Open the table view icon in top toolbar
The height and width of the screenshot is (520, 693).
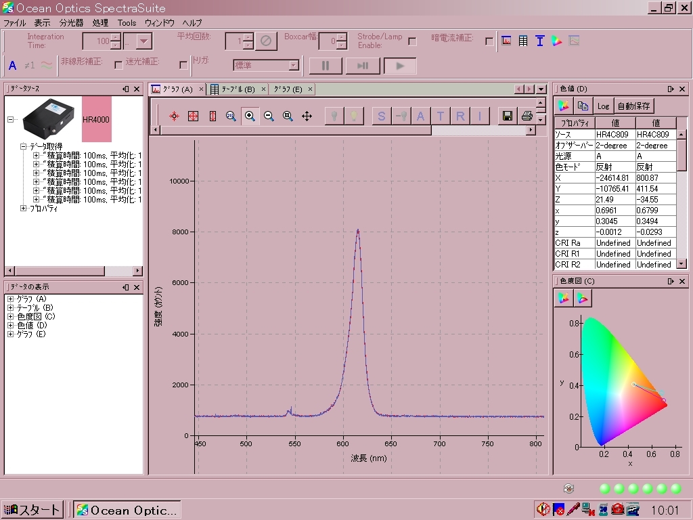523,41
